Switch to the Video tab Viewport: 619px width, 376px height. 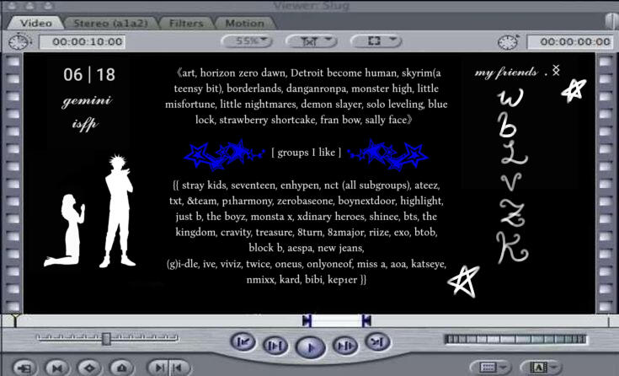tap(35, 24)
